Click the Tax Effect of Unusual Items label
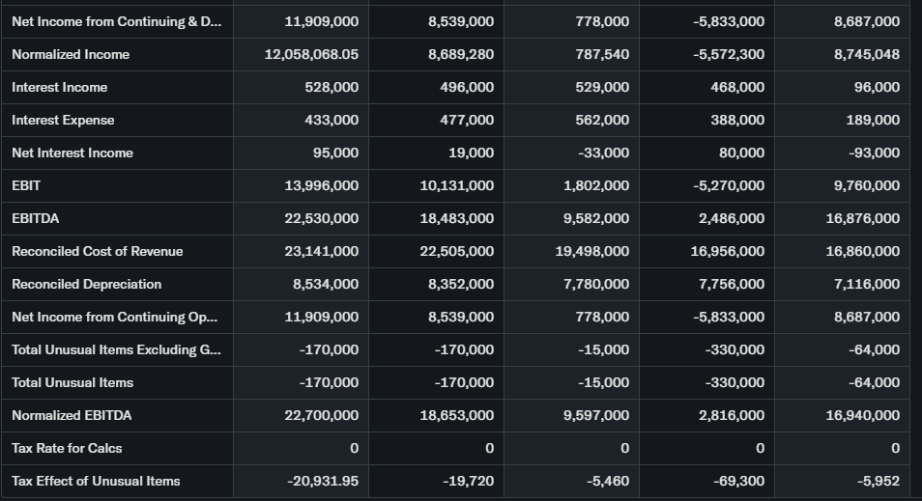Screen dimensions: 922x501 point(96,481)
